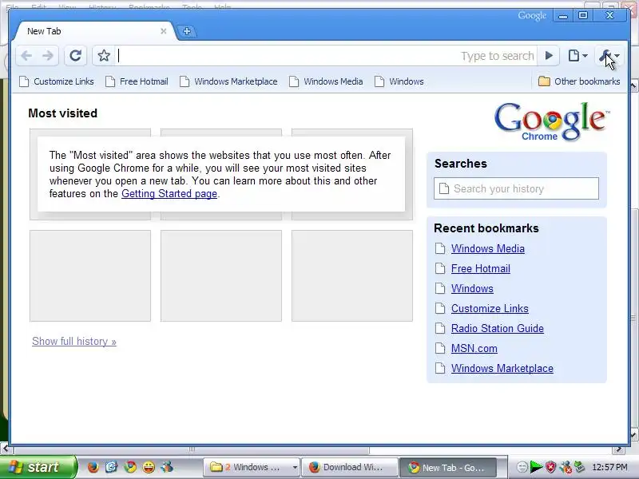Viewport: 639px width, 479px height.
Task: Open the Customize Links bookmark
Action: pos(57,81)
